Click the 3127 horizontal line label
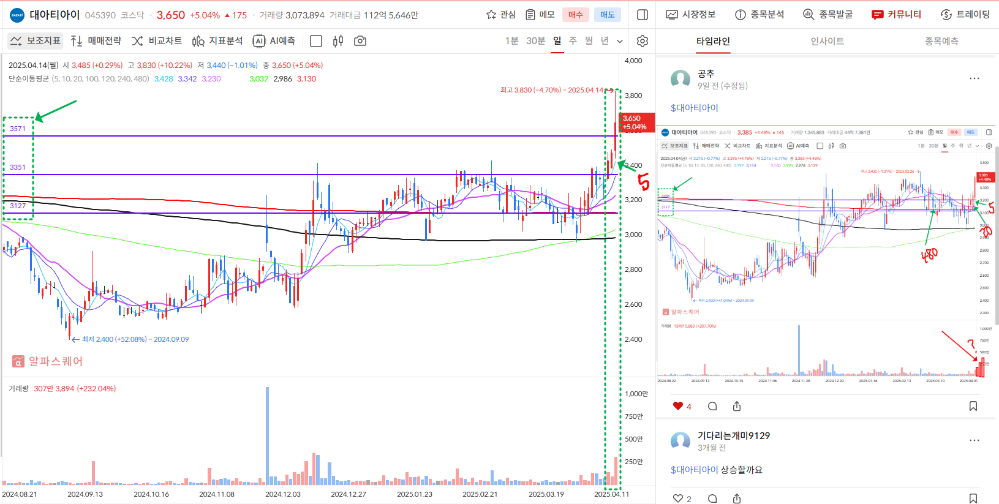The image size is (999, 504). coord(18,206)
